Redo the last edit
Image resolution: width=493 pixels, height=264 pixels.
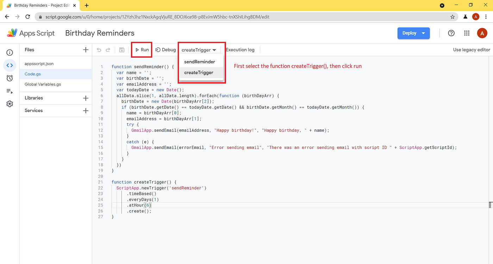[109, 50]
